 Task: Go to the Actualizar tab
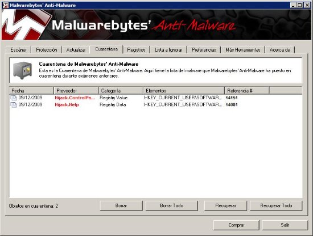pos(76,50)
